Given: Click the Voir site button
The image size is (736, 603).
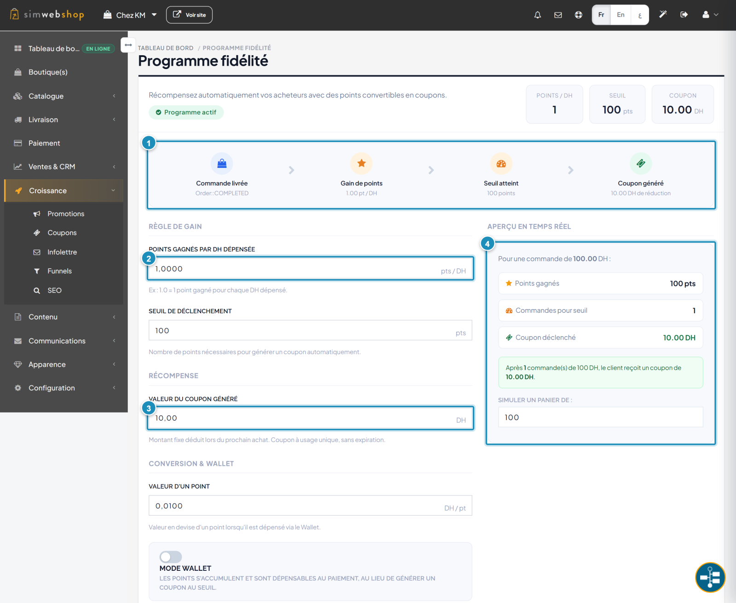Looking at the screenshot, I should click(189, 15).
